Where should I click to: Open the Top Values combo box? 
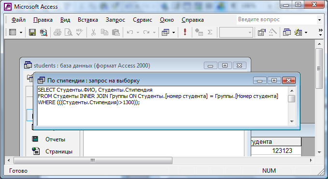(x=236, y=32)
